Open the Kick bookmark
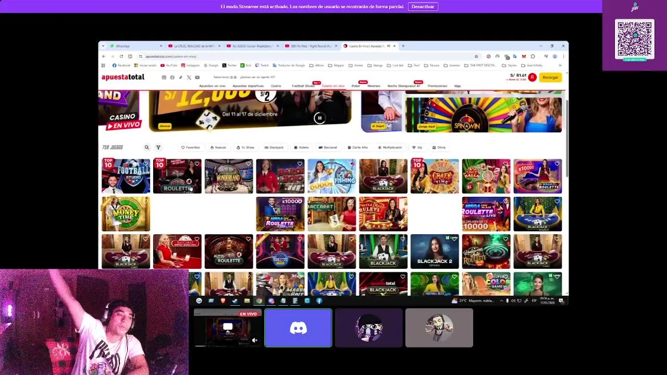The height and width of the screenshot is (375, 667). pyautogui.click(x=246, y=66)
